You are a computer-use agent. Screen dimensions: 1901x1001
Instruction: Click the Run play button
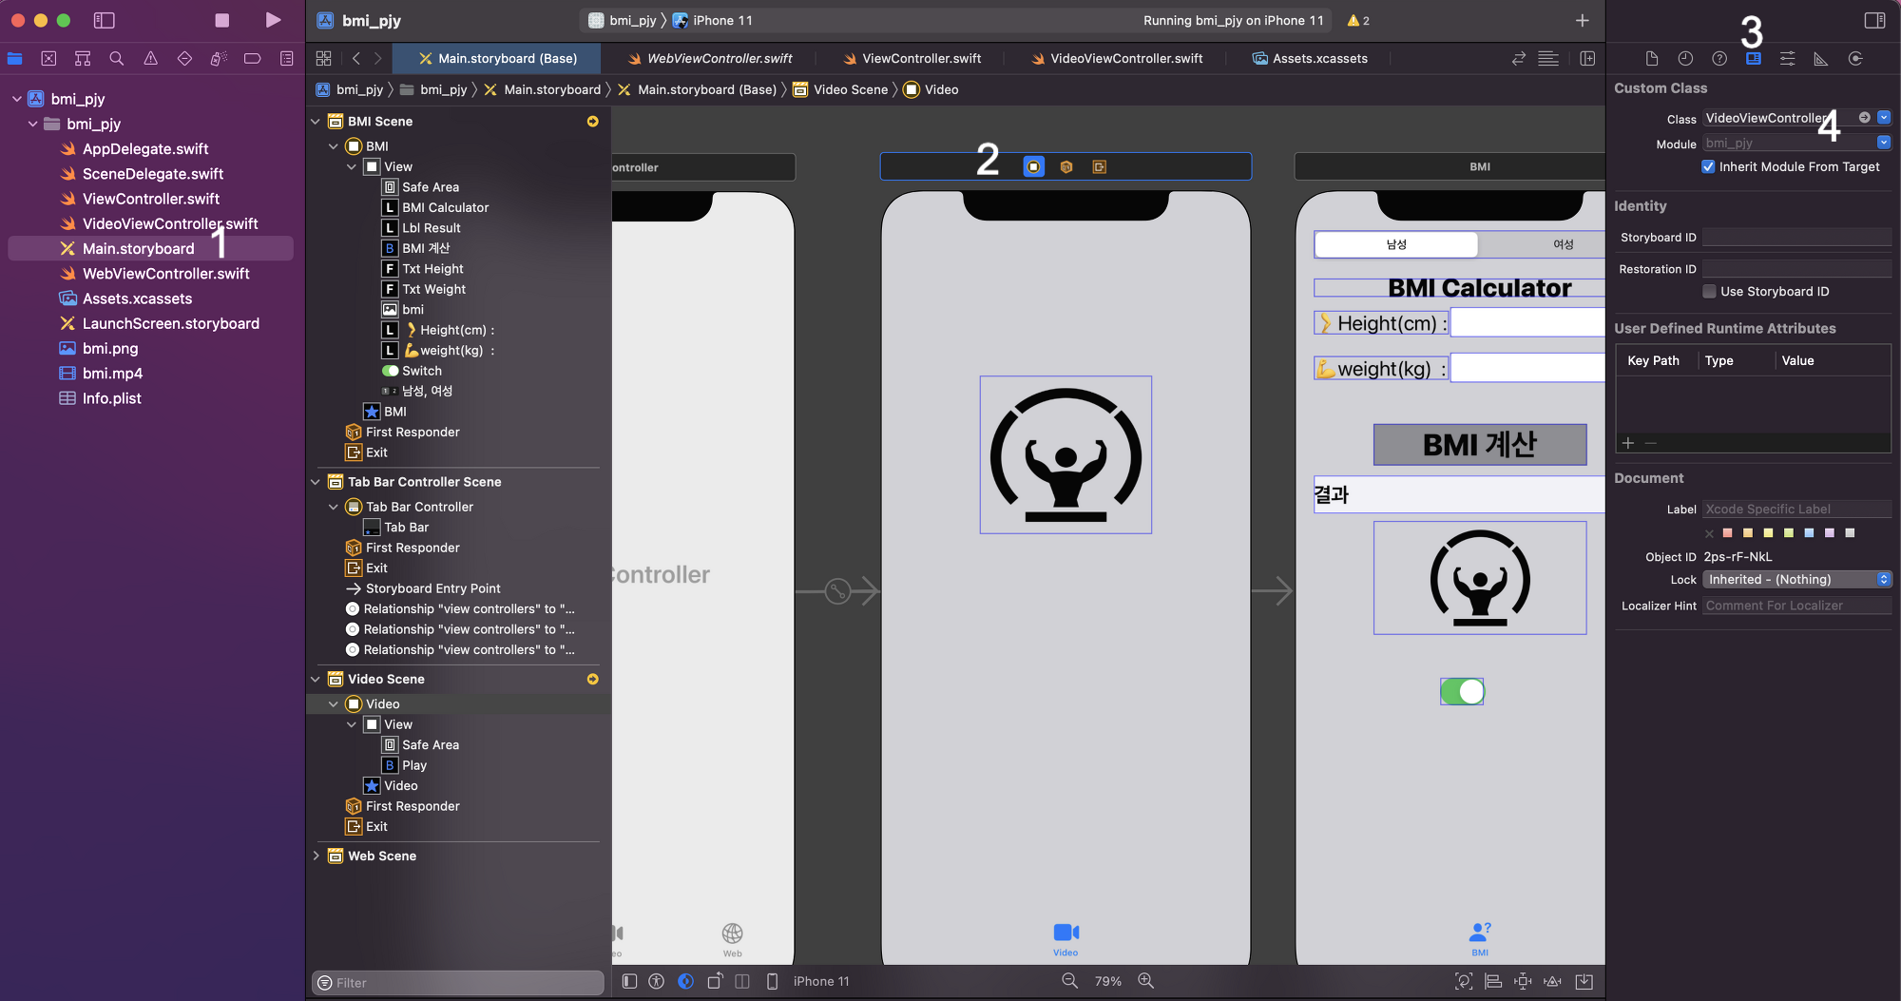pos(273,20)
